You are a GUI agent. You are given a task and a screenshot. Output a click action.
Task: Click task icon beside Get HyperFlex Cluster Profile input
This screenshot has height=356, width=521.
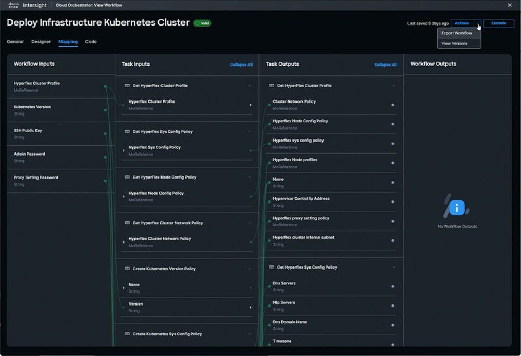127,85
